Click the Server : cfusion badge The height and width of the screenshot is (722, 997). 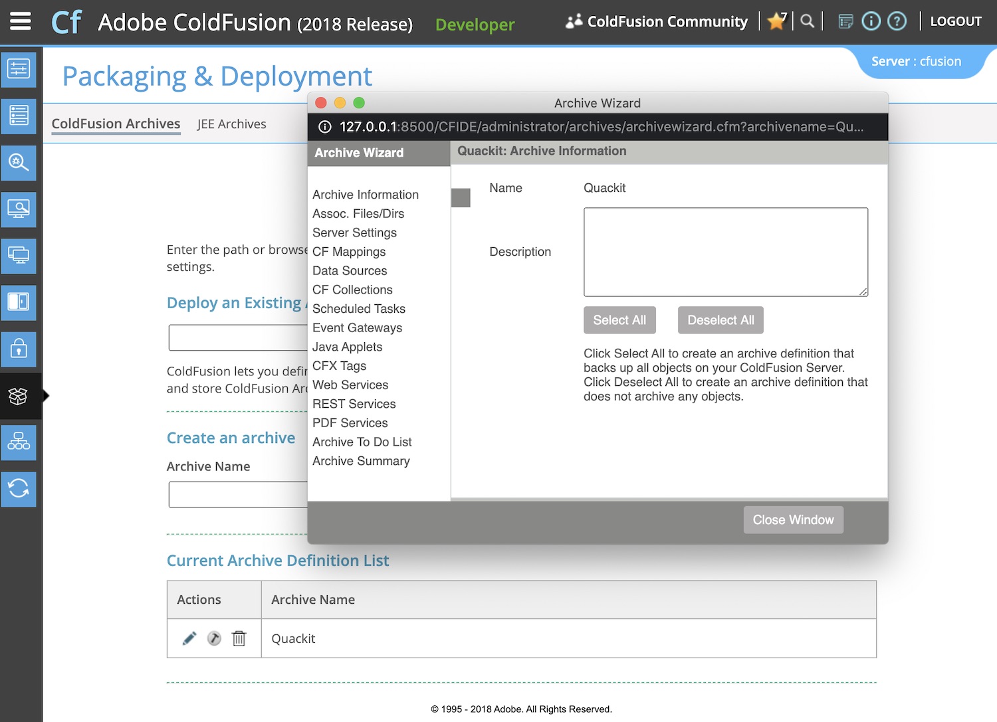(916, 61)
